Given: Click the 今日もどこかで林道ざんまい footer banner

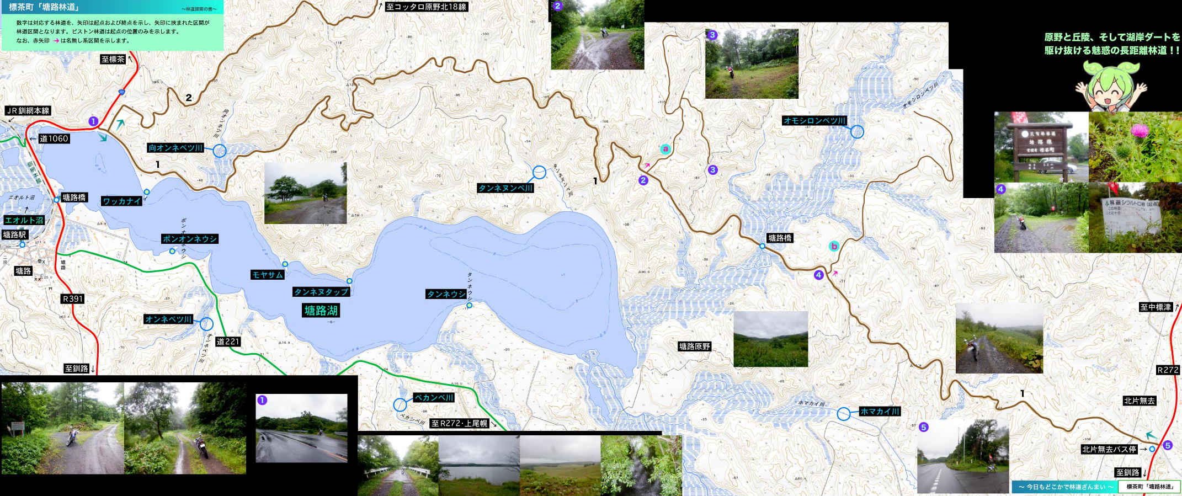Looking at the screenshot, I should [1064, 487].
